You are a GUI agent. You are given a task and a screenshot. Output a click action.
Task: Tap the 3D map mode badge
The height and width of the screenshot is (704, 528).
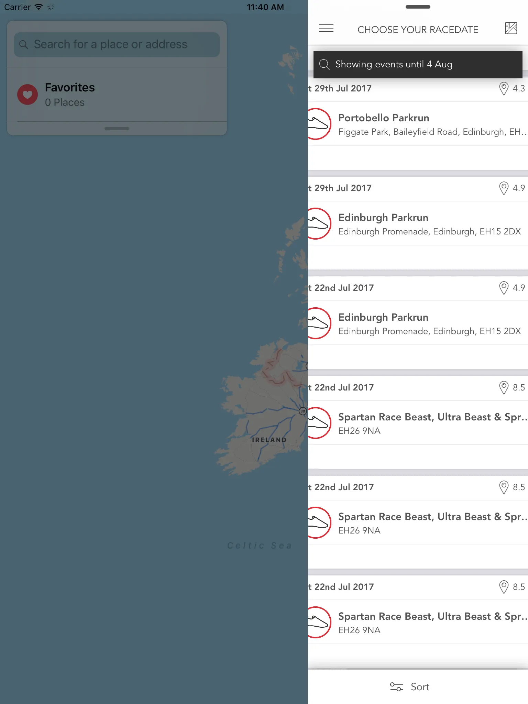pos(302,411)
